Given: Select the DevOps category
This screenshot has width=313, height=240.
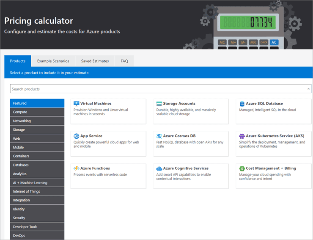Looking at the screenshot, I should point(37,235).
